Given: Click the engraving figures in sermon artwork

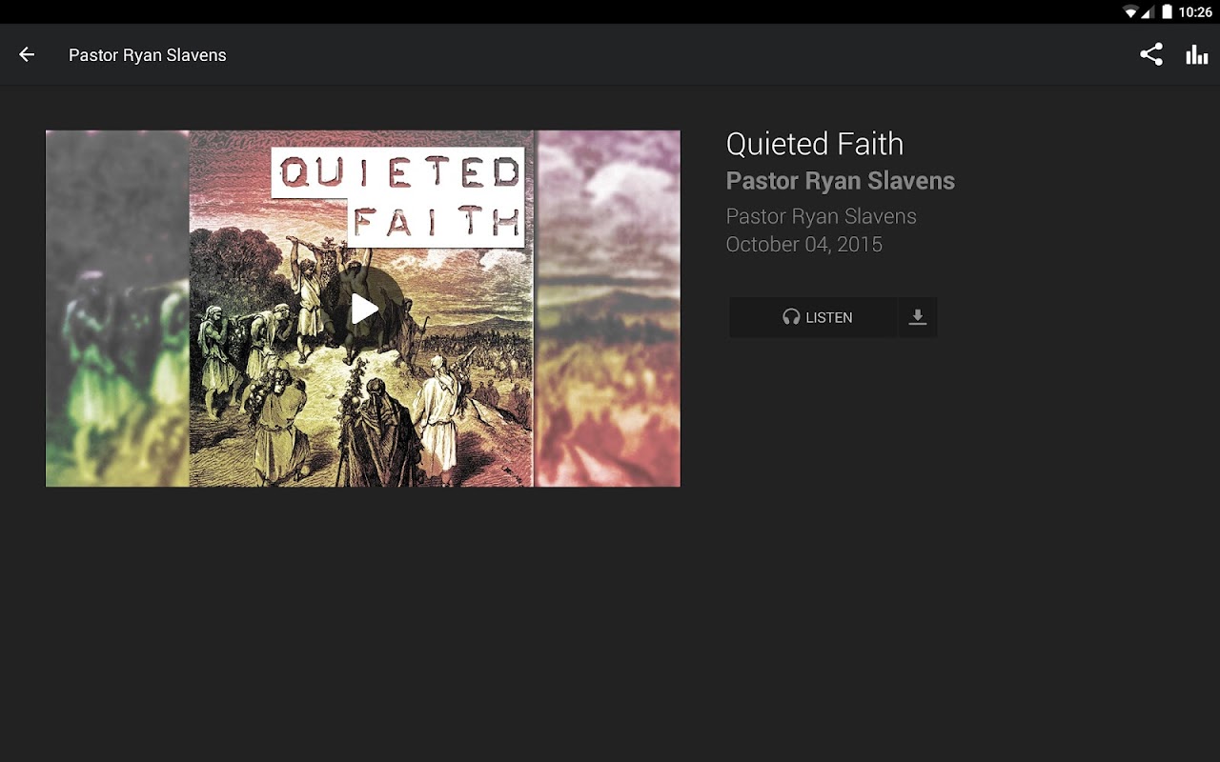Looking at the screenshot, I should tap(361, 381).
